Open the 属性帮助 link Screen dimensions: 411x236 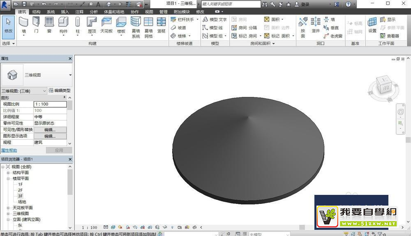click(x=9, y=150)
